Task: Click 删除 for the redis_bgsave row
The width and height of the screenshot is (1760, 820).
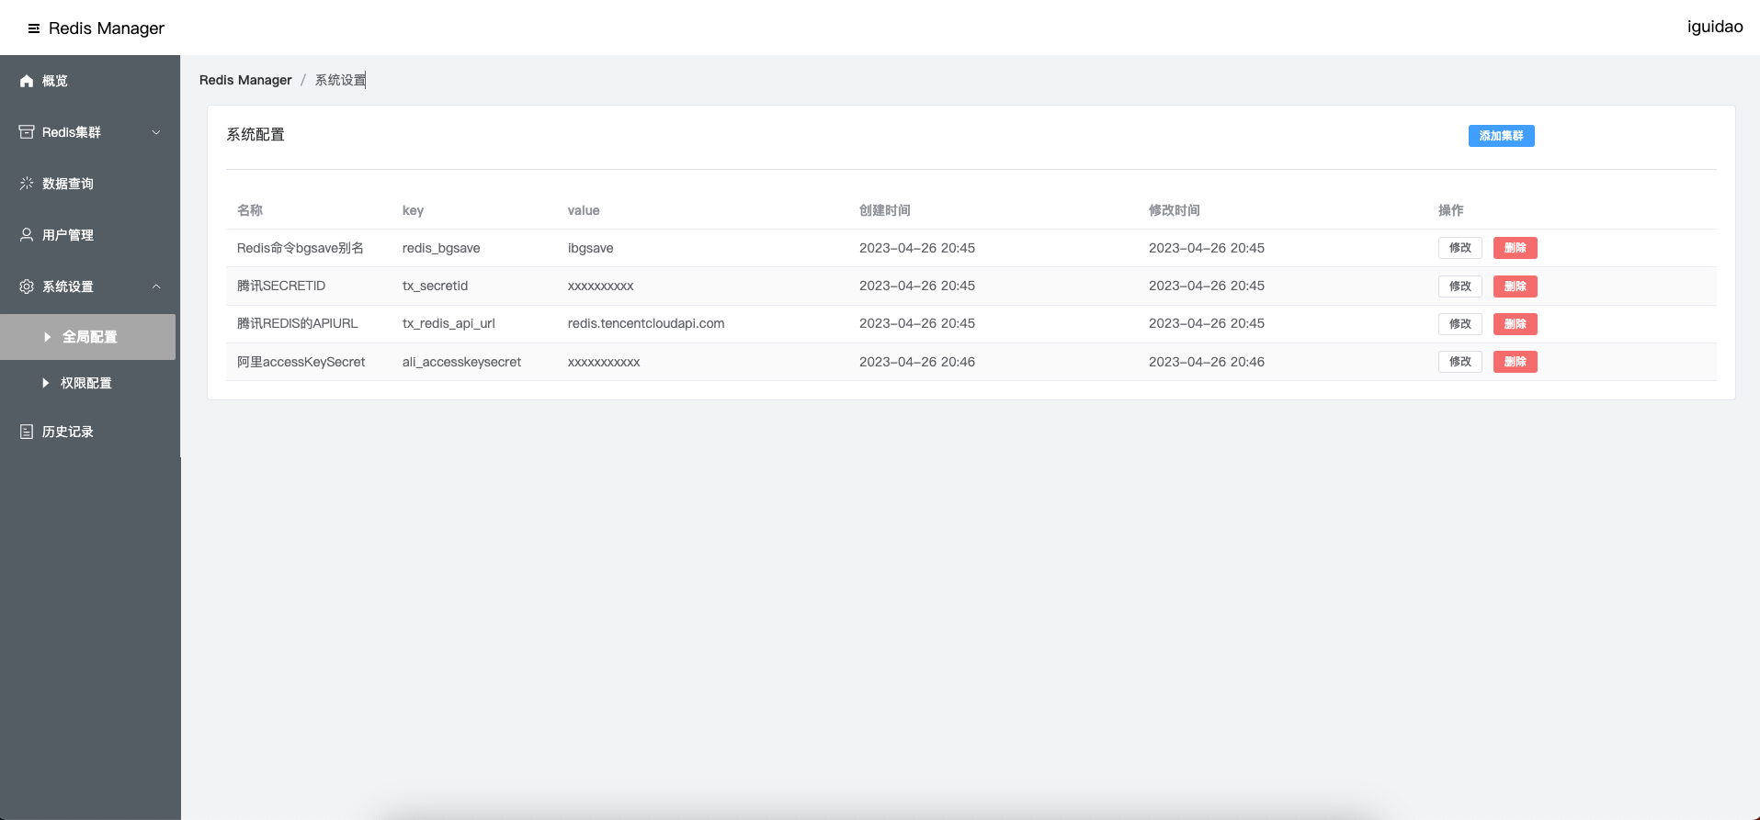Action: pos(1515,248)
